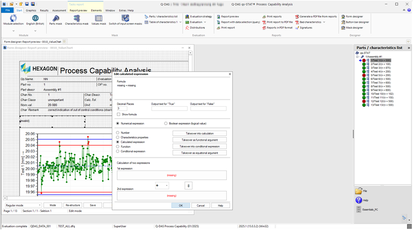Open Parts / characteristics list ribbon item
413x230 pixels.
161,17
